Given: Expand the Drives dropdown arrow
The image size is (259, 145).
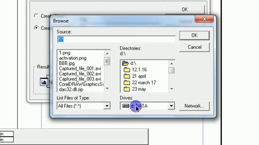Looking at the screenshot, I should click(x=171, y=106).
